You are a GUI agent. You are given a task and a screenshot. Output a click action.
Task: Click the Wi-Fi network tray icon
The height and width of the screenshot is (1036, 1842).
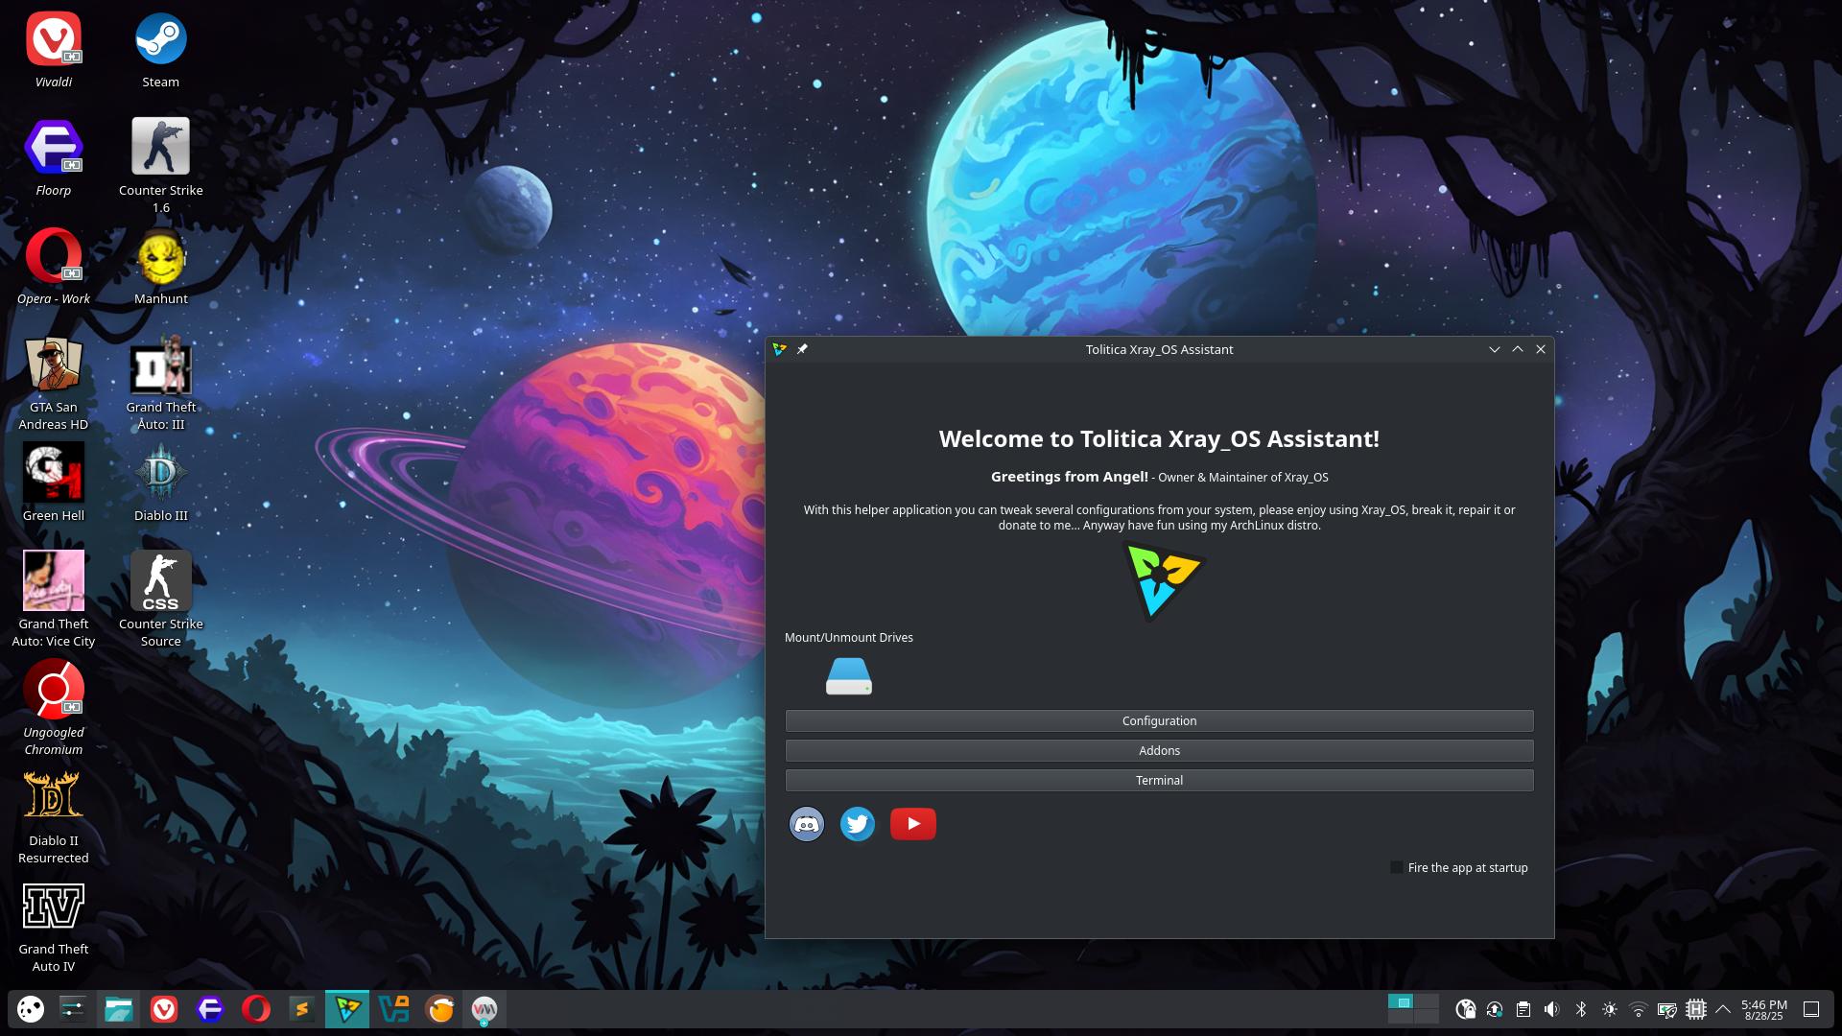point(1639,1009)
